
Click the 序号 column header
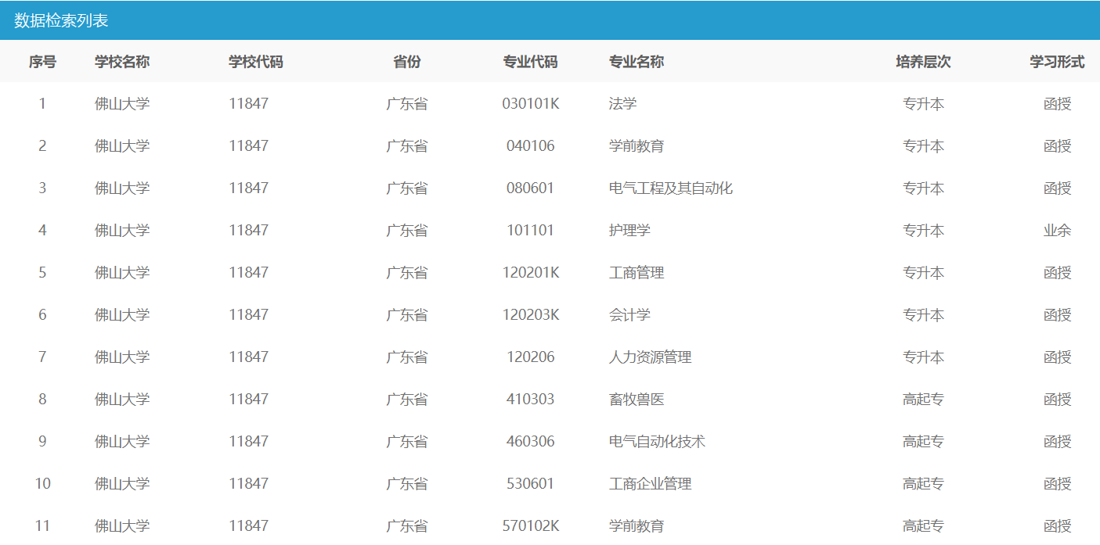pos(42,62)
